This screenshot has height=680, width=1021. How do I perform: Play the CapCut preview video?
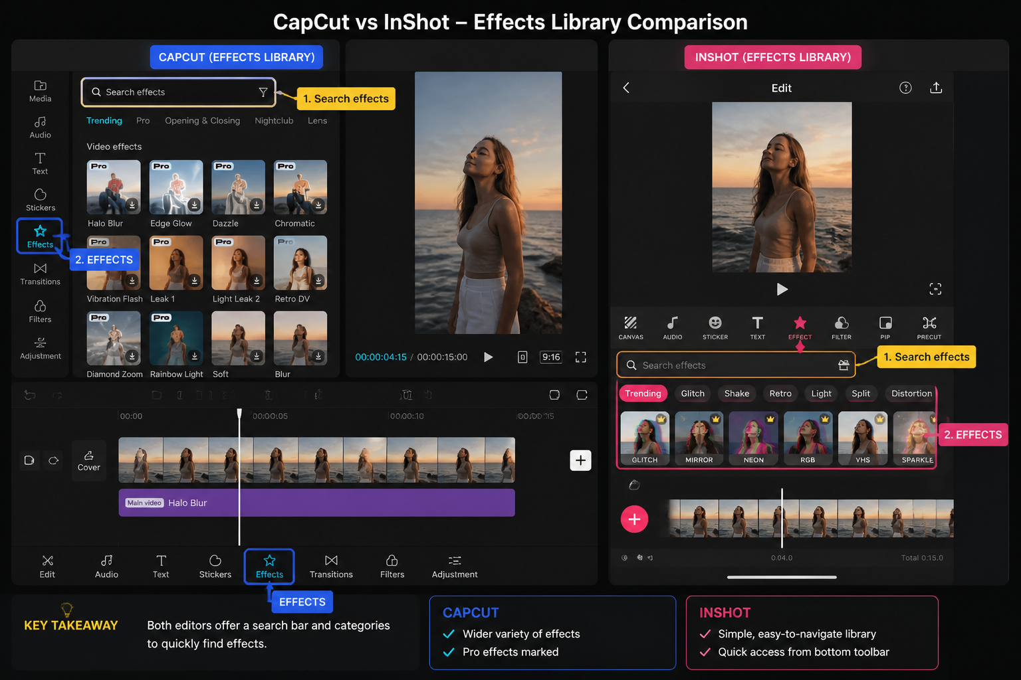(x=489, y=357)
